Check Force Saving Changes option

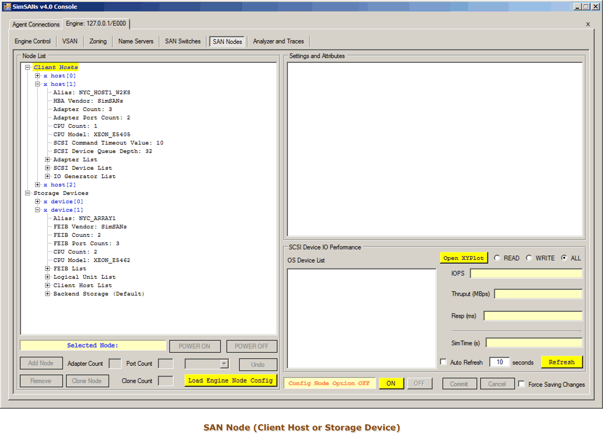(x=521, y=384)
